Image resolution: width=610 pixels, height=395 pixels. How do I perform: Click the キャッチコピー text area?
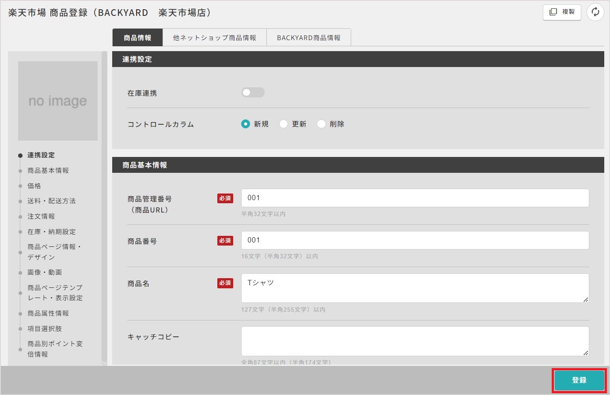[x=415, y=341]
